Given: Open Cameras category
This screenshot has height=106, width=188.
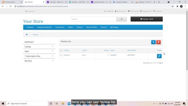Looking at the screenshot, I should (x=104, y=27).
